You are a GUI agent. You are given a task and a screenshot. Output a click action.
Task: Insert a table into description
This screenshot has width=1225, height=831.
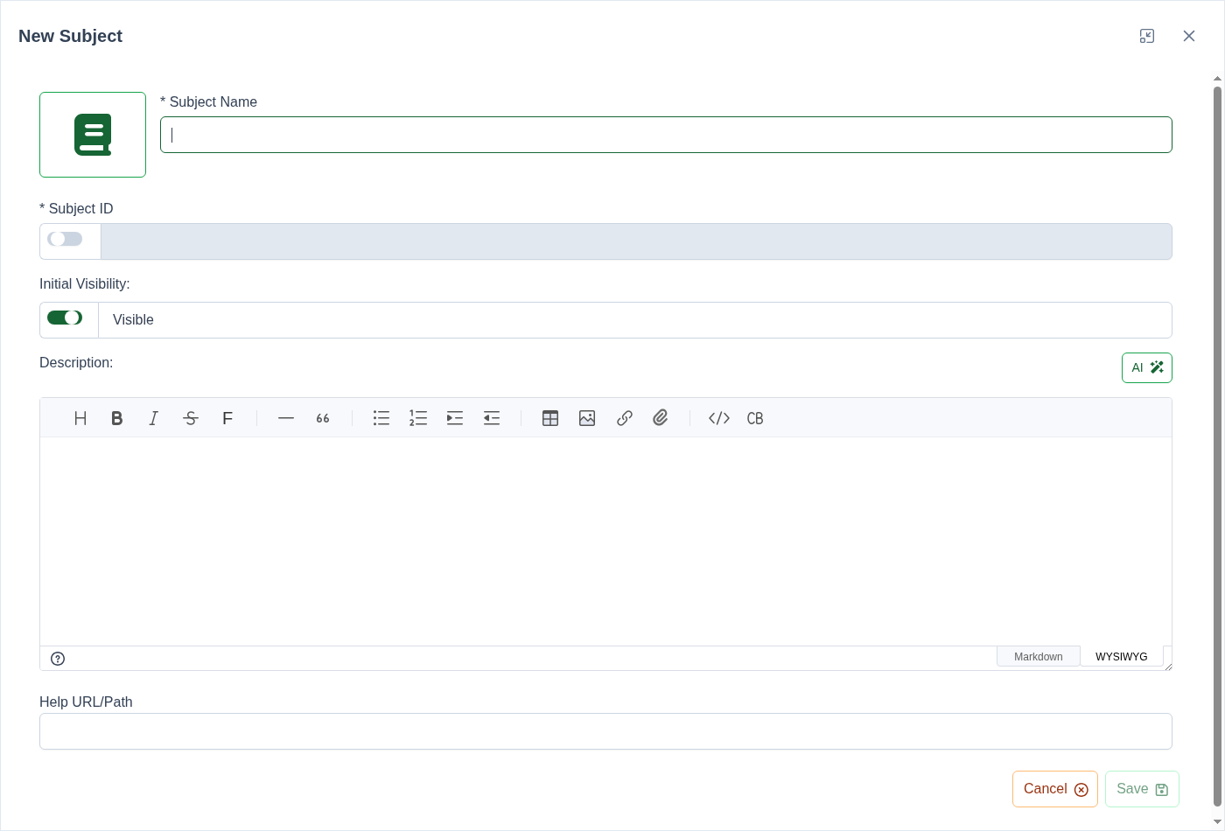[550, 418]
